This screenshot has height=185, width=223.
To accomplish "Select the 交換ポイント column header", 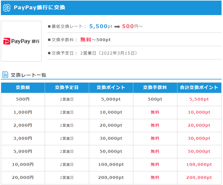I will pyautogui.click(x=111, y=88).
